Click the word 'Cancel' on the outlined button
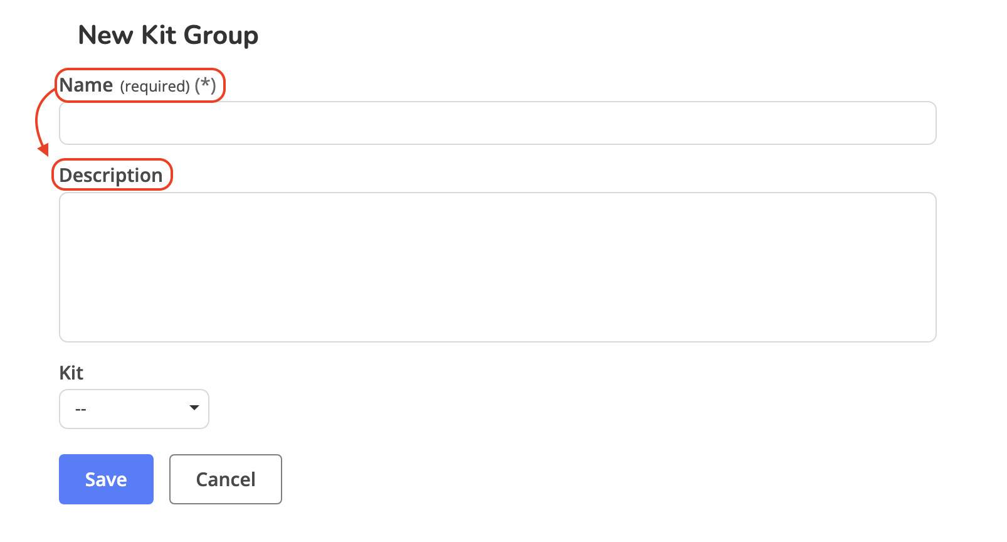 coord(225,480)
